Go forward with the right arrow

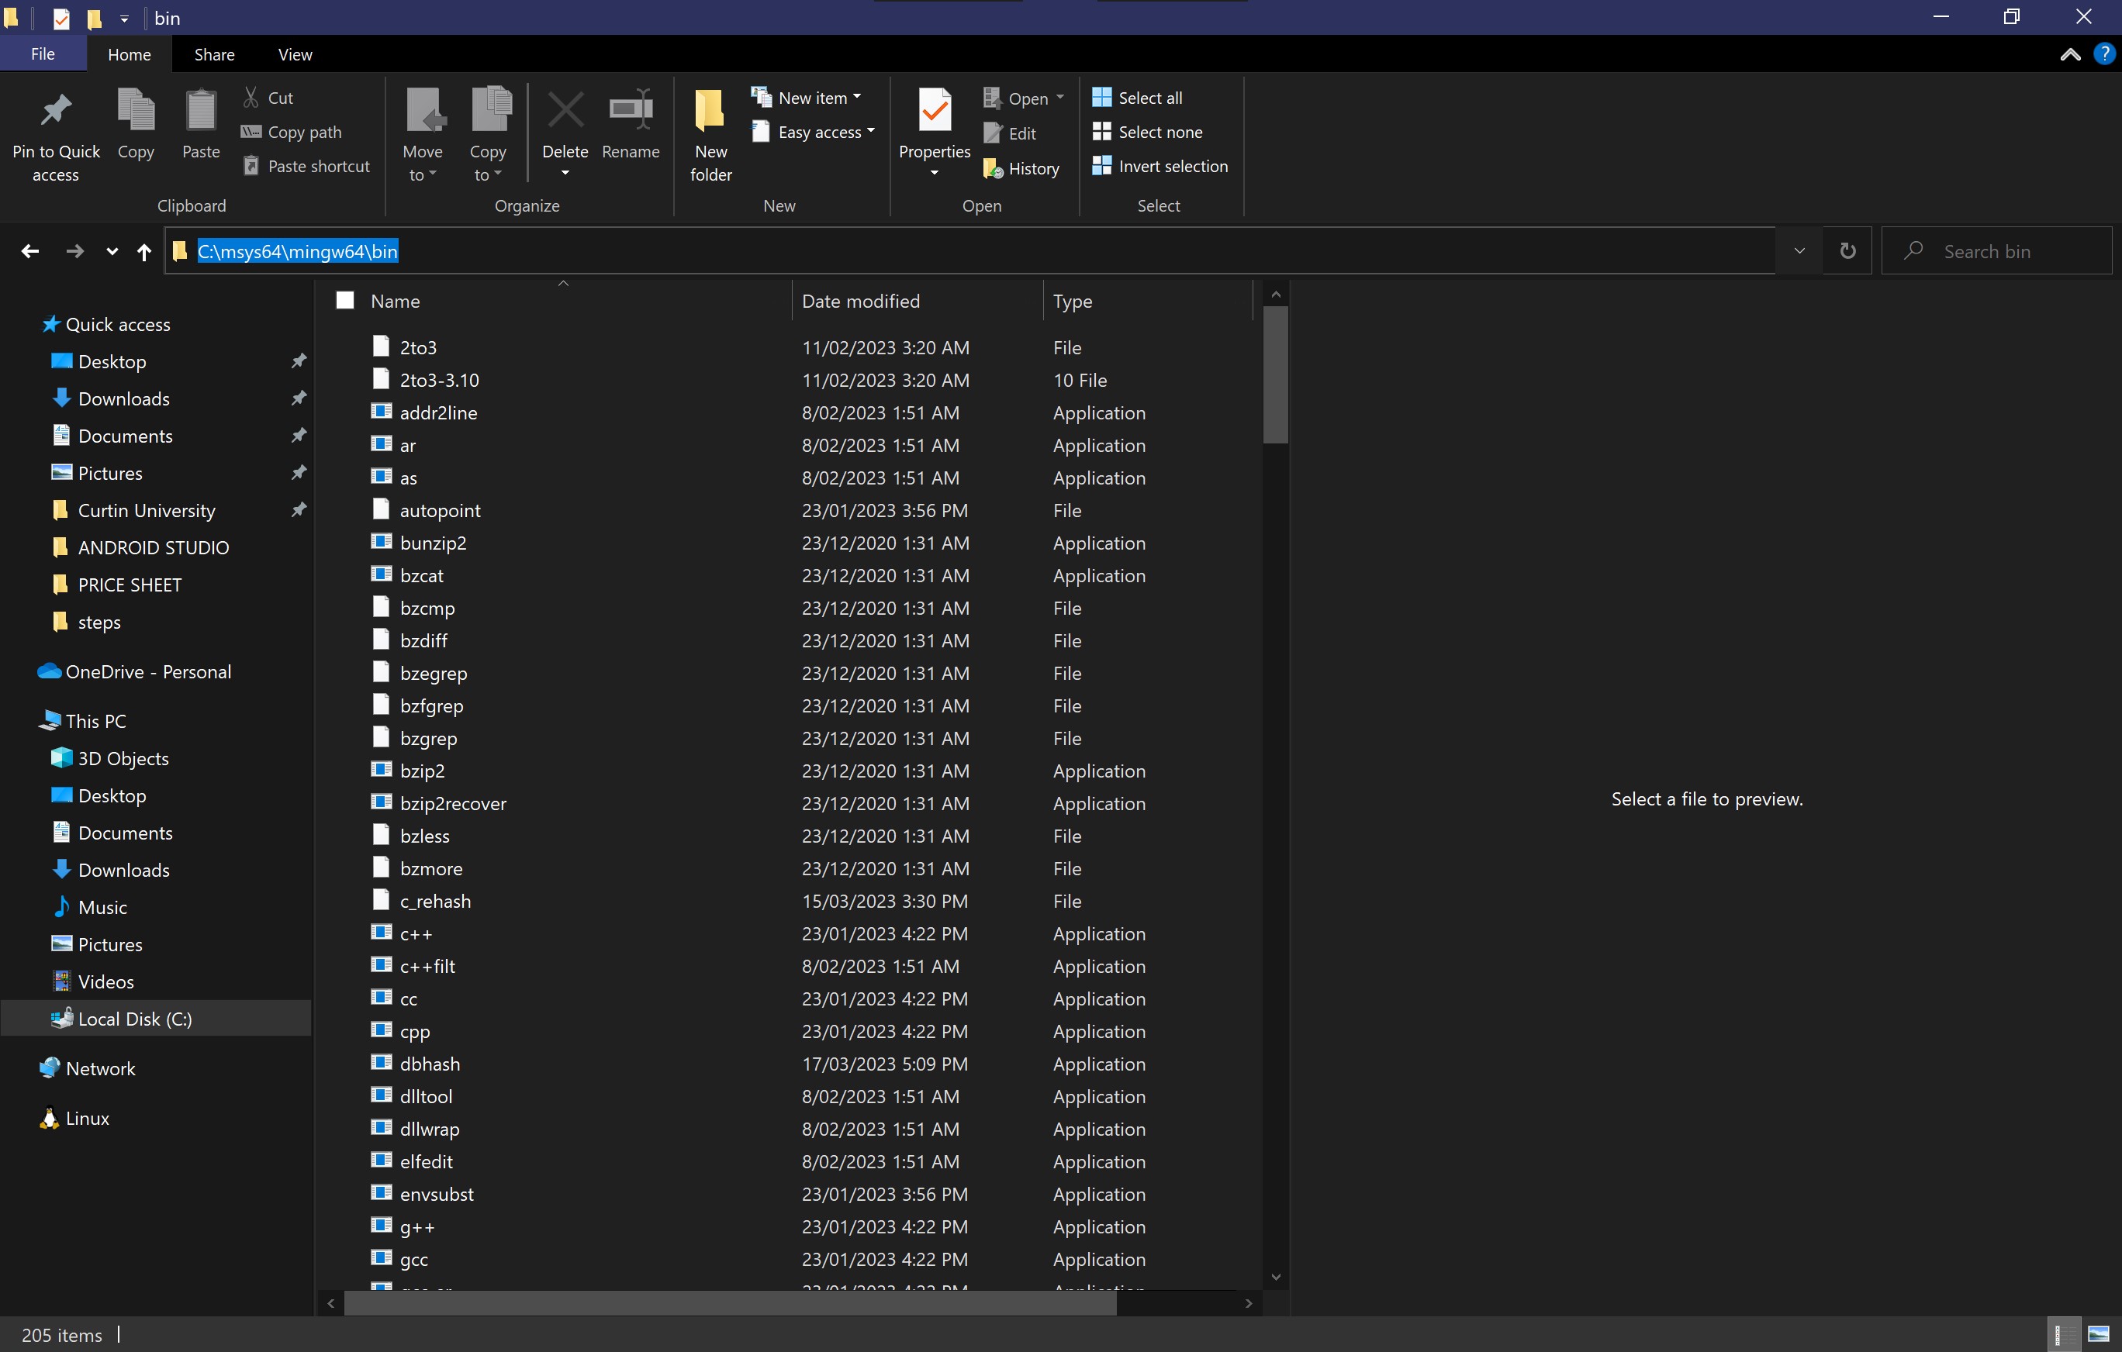tap(75, 252)
